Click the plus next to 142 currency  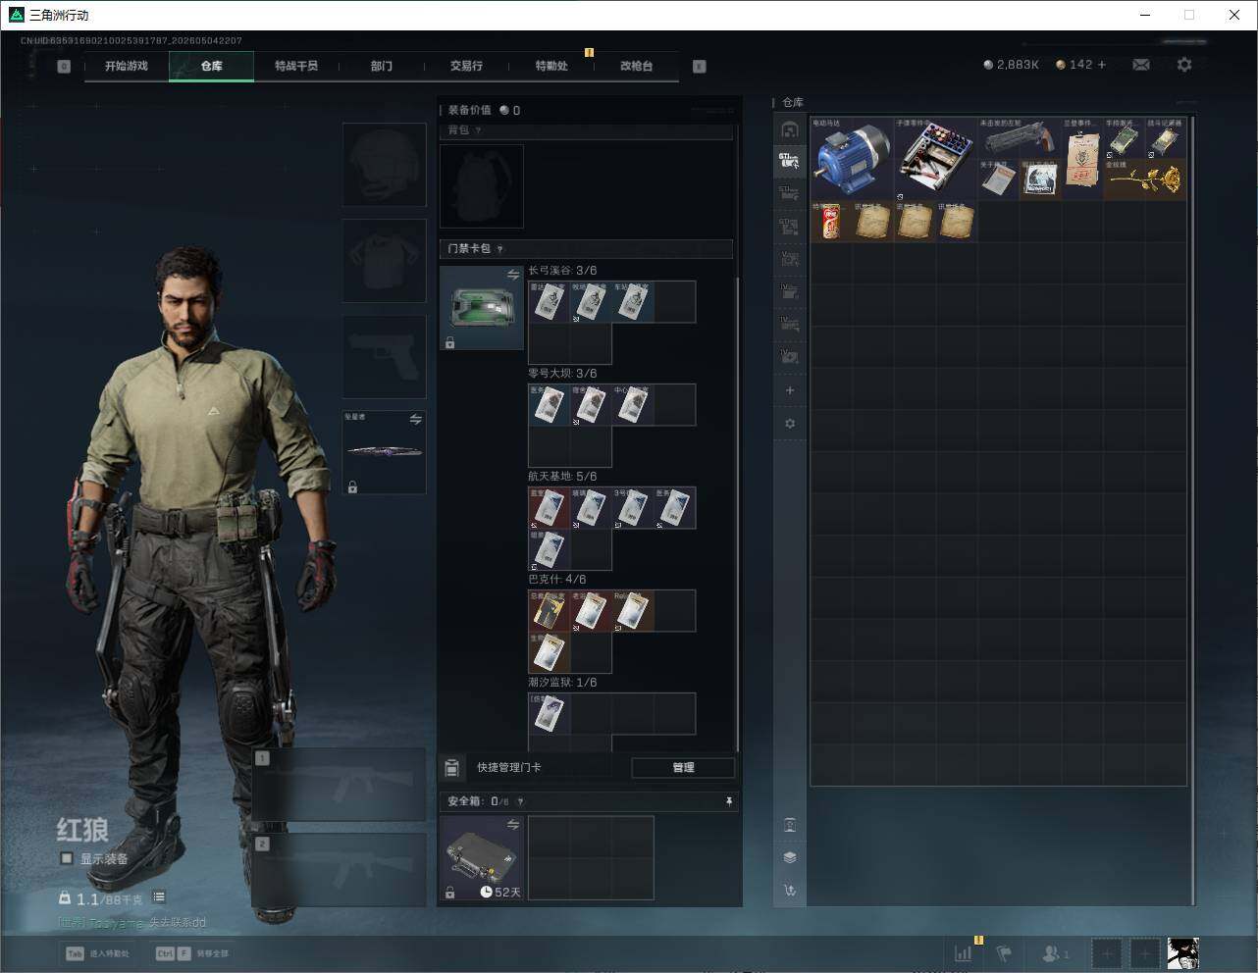[1102, 65]
